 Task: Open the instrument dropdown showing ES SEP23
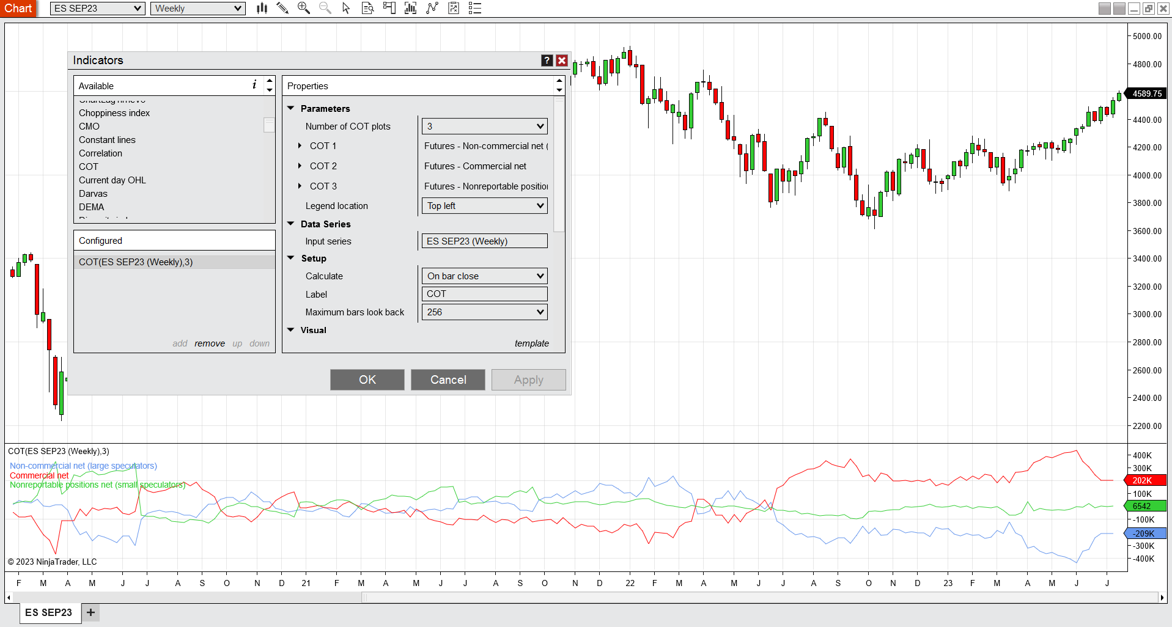(98, 8)
